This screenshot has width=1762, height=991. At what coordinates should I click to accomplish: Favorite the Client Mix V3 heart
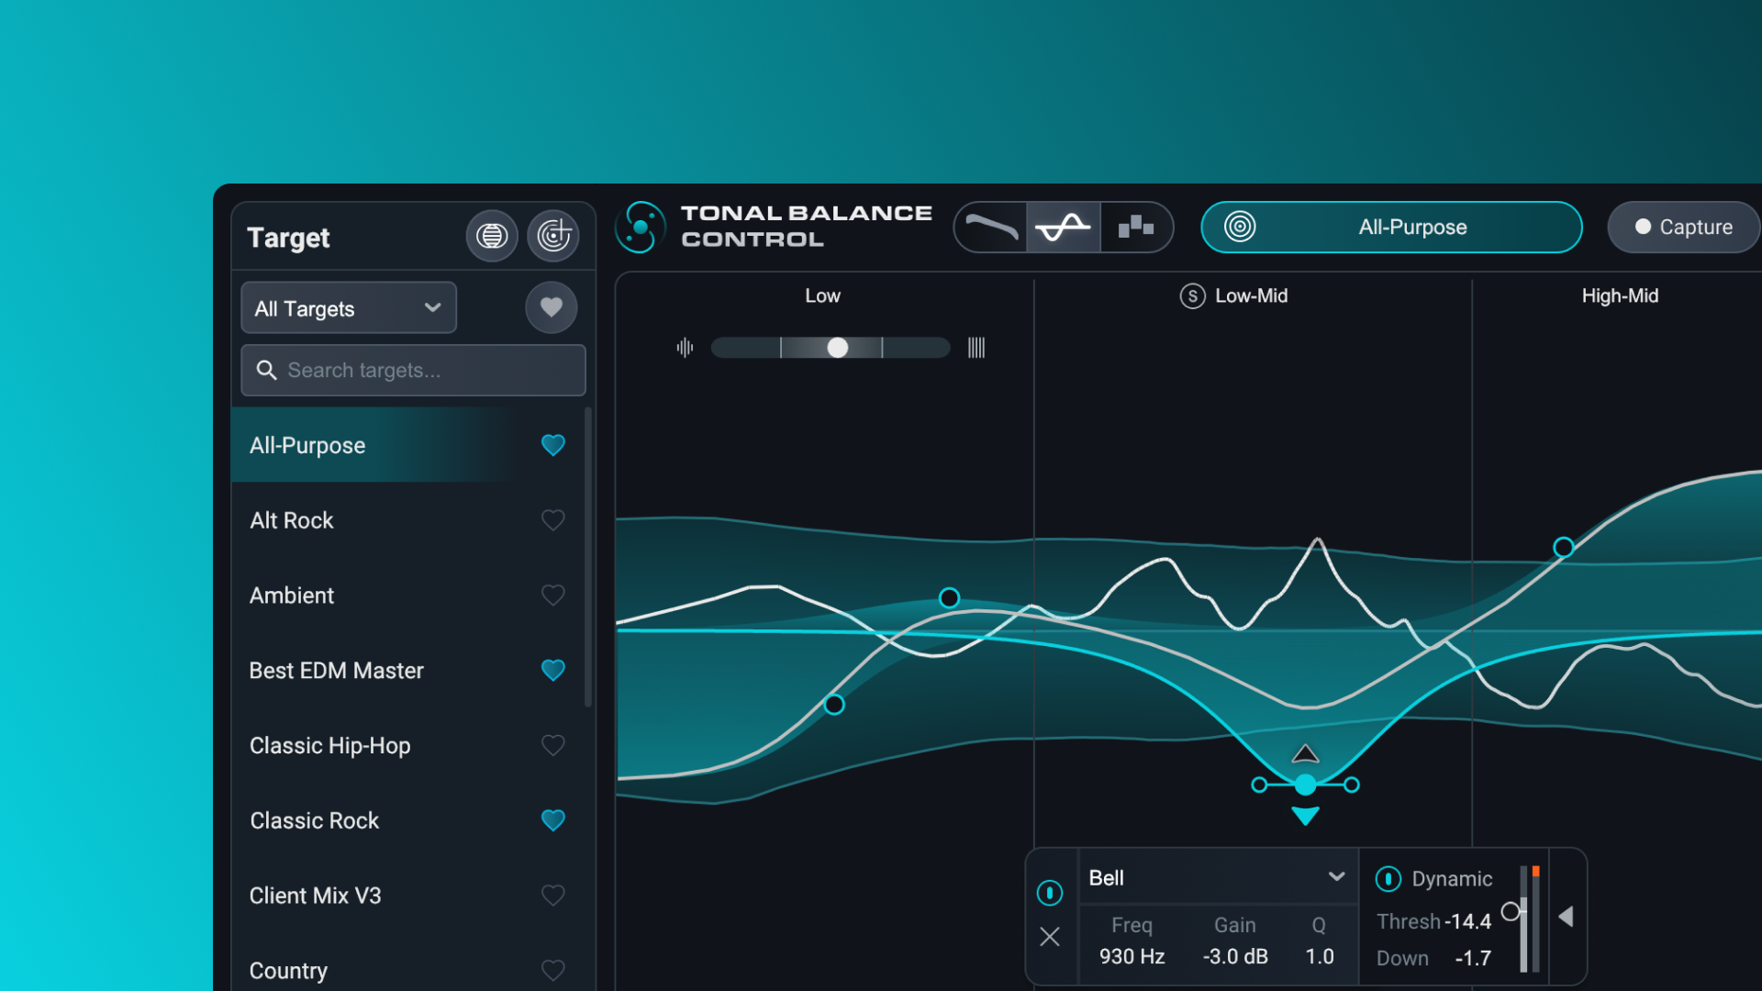552,896
